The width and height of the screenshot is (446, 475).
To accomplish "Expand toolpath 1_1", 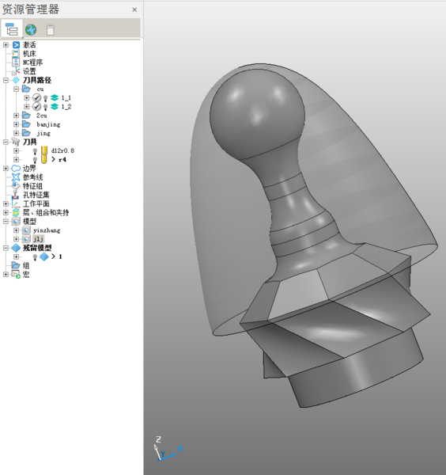I will 27,98.
